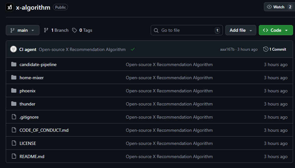295x168 pixels.
Task: Click the CI agent avatar
Action: (x=13, y=49)
